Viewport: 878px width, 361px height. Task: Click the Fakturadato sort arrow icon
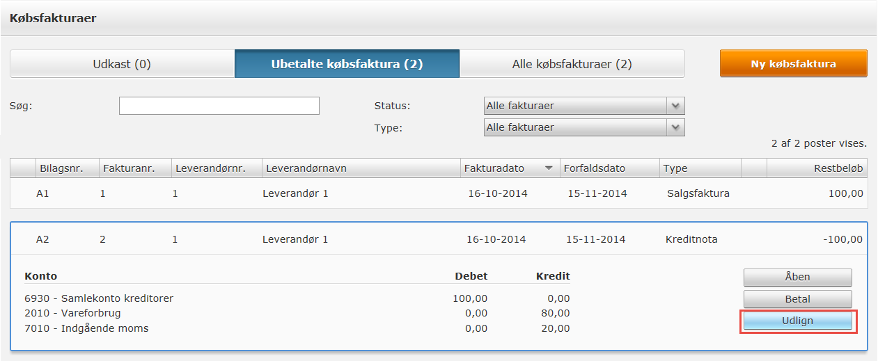pyautogui.click(x=549, y=168)
